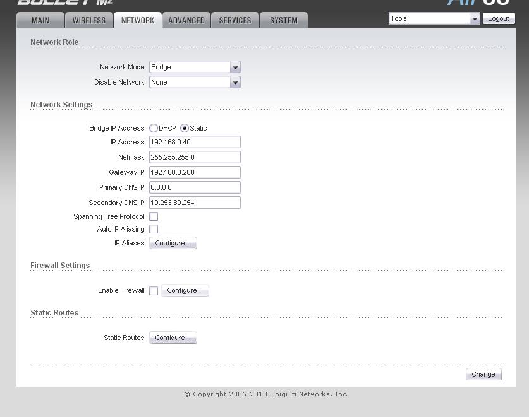Enable Spanning Tree Protocol checkbox
529x417 pixels.
(x=154, y=216)
